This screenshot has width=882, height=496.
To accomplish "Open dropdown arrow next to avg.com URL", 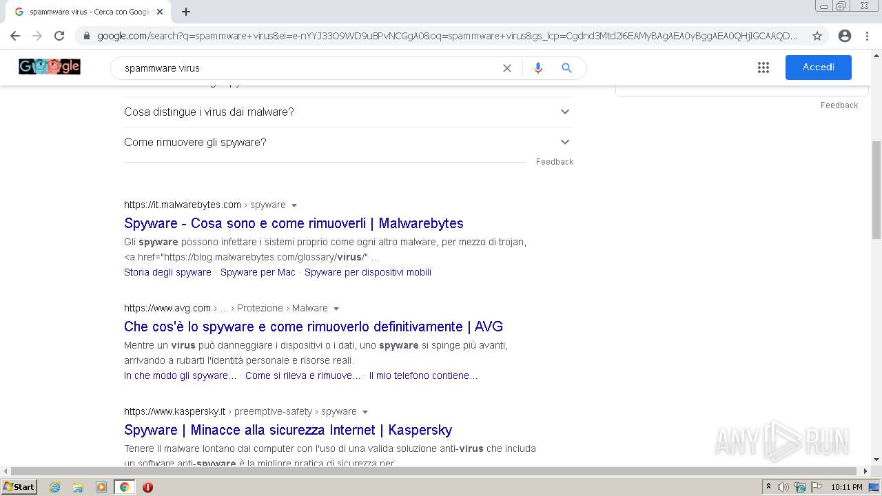I will click(x=336, y=309).
